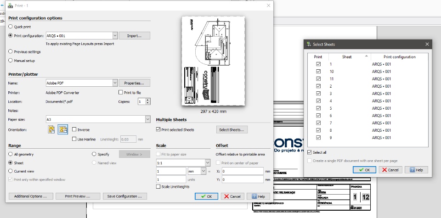Uncheck print box for sheet 6

(x=318, y=116)
